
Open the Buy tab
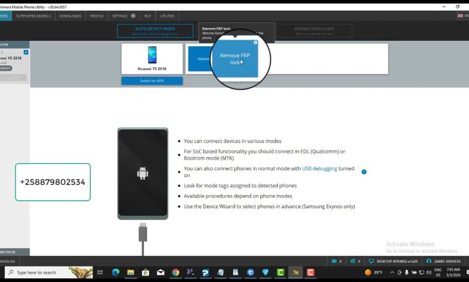click(x=148, y=16)
